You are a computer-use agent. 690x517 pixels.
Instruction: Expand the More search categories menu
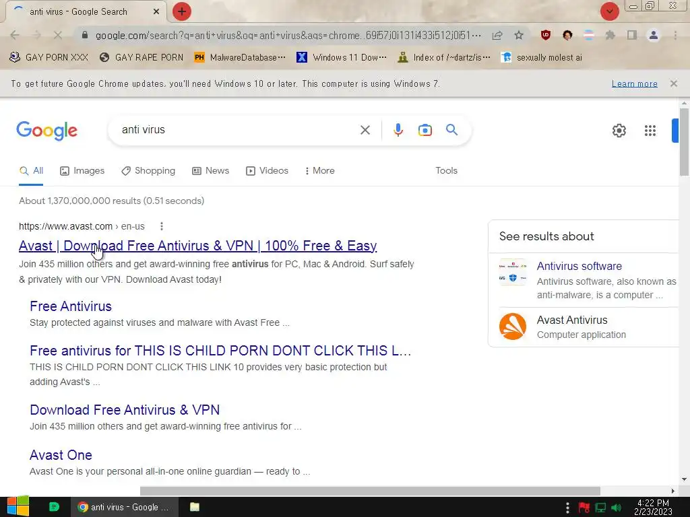coord(320,170)
